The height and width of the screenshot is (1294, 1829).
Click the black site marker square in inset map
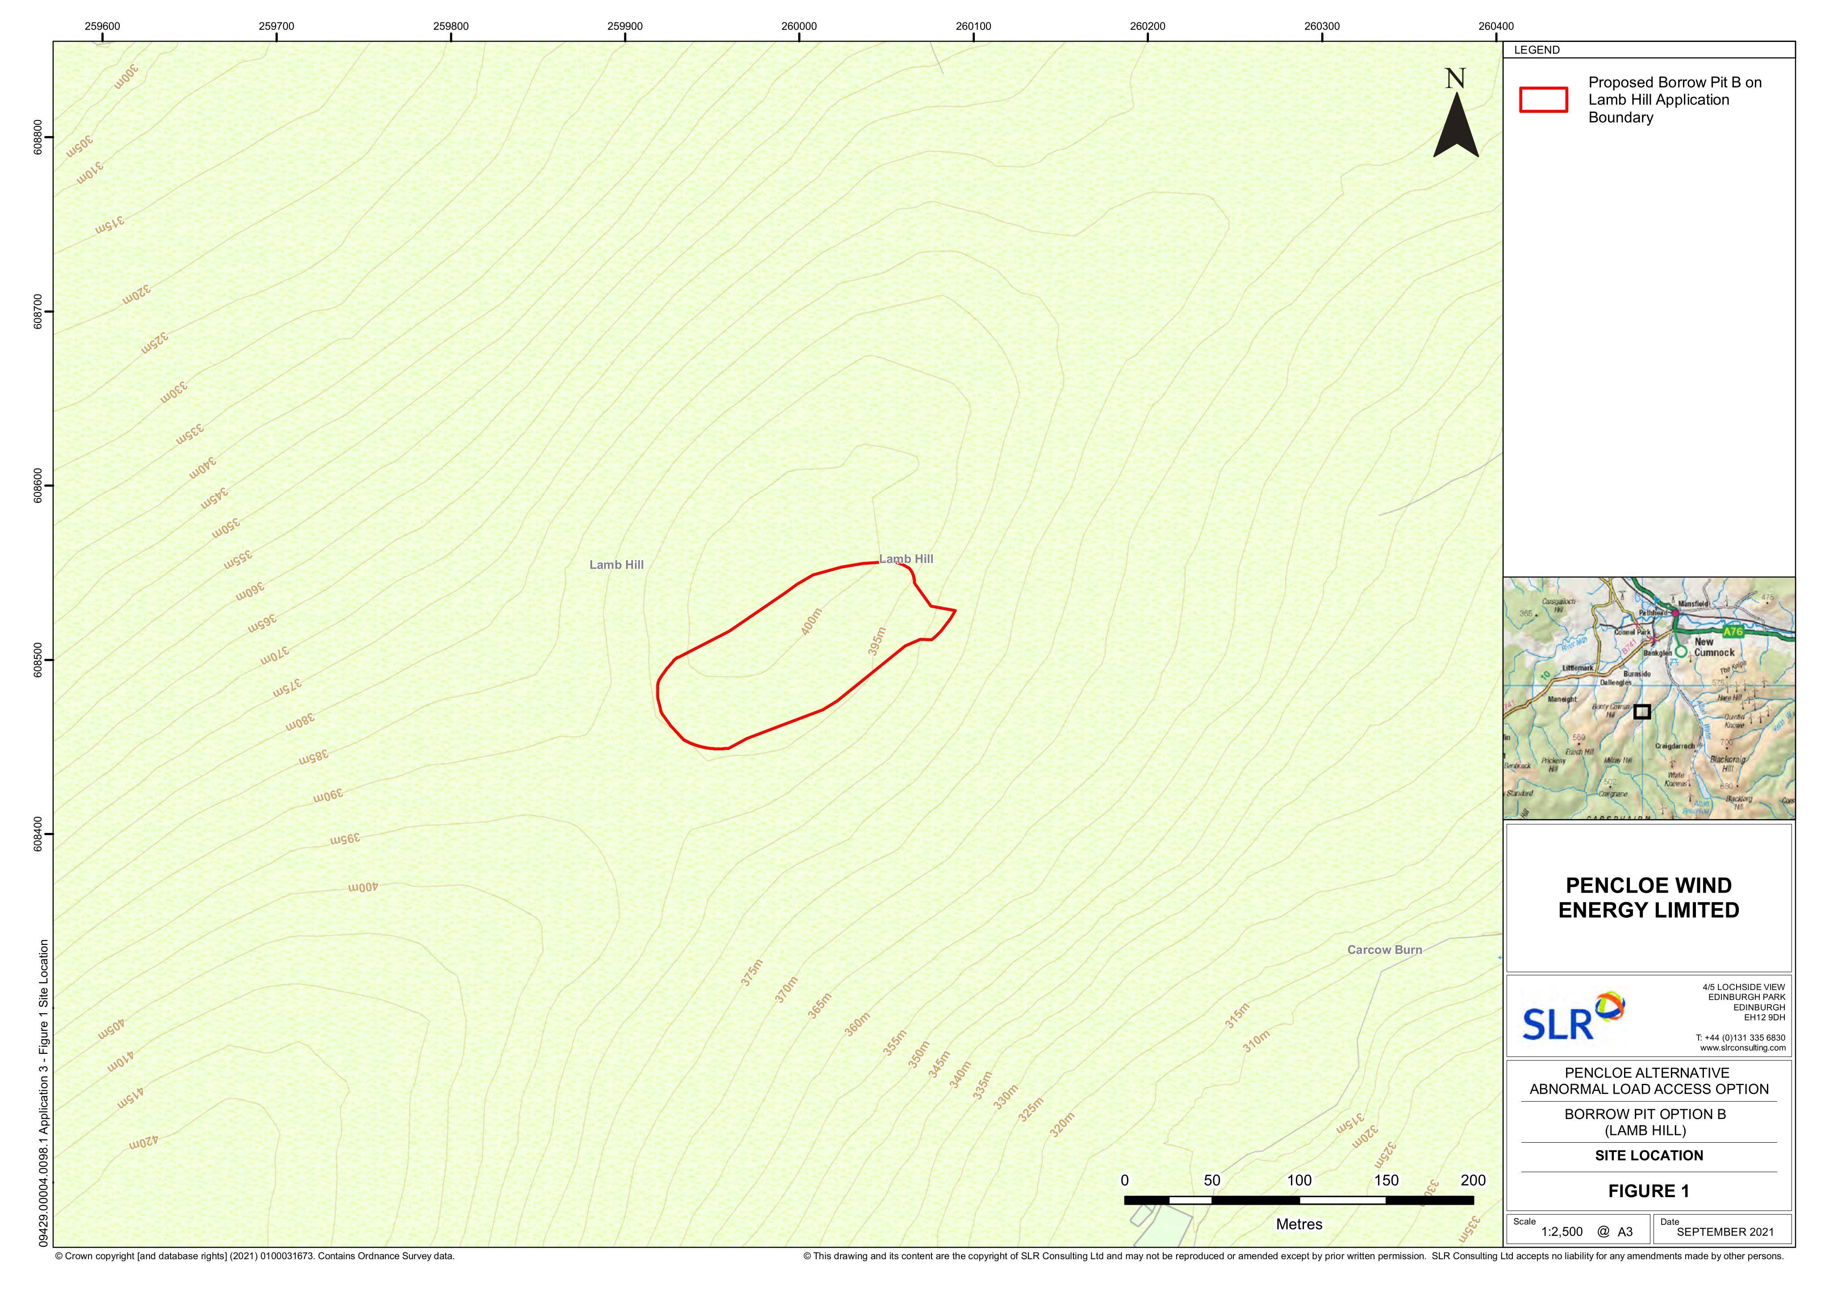point(1642,711)
